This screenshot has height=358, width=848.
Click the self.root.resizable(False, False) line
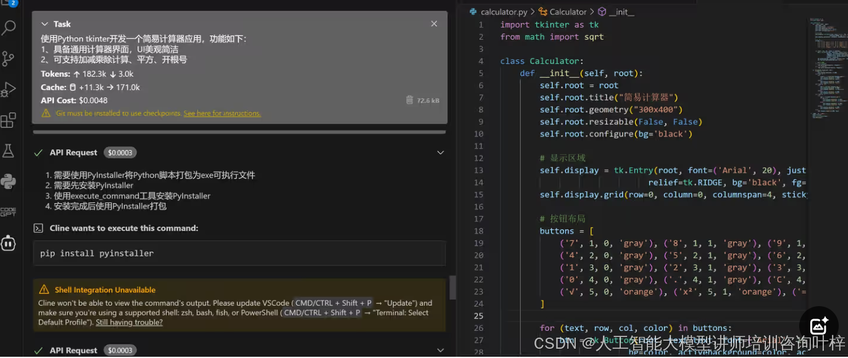[621, 122]
